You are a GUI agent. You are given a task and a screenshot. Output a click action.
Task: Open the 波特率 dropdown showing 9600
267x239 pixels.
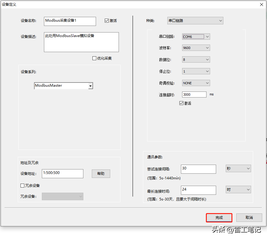click(196, 48)
